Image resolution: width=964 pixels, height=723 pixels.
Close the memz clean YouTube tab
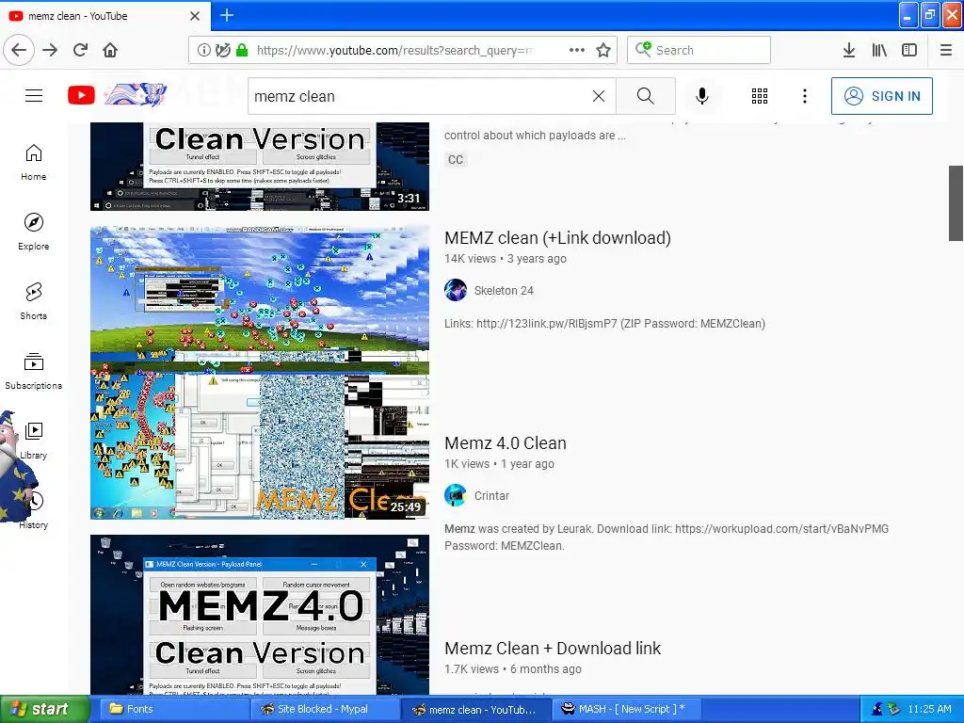(195, 16)
